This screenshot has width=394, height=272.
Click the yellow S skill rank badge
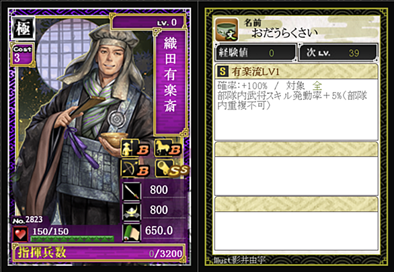(x=223, y=72)
